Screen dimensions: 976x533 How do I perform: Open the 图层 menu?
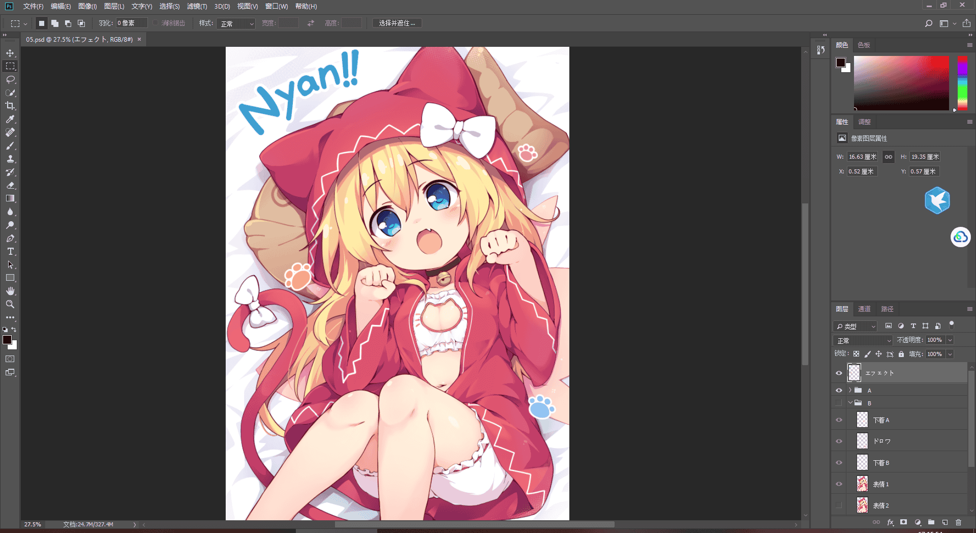point(114,6)
